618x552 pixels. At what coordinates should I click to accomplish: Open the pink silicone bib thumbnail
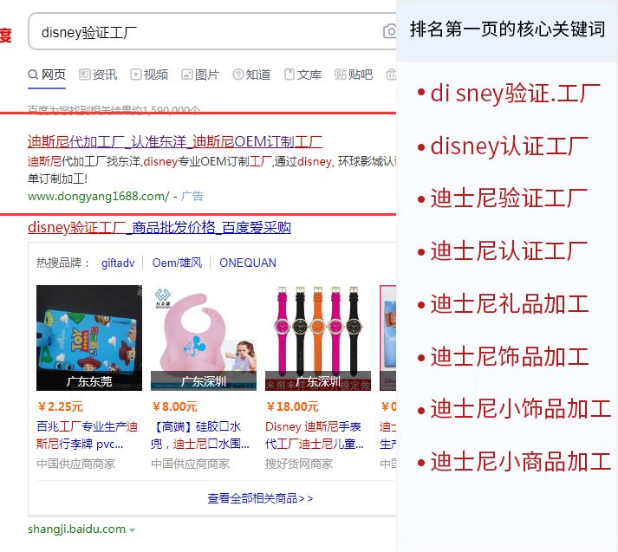tap(204, 338)
